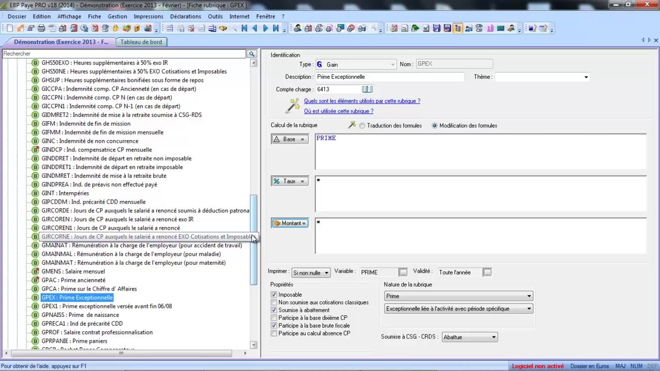Click the icon beside GIFM row

(36, 124)
